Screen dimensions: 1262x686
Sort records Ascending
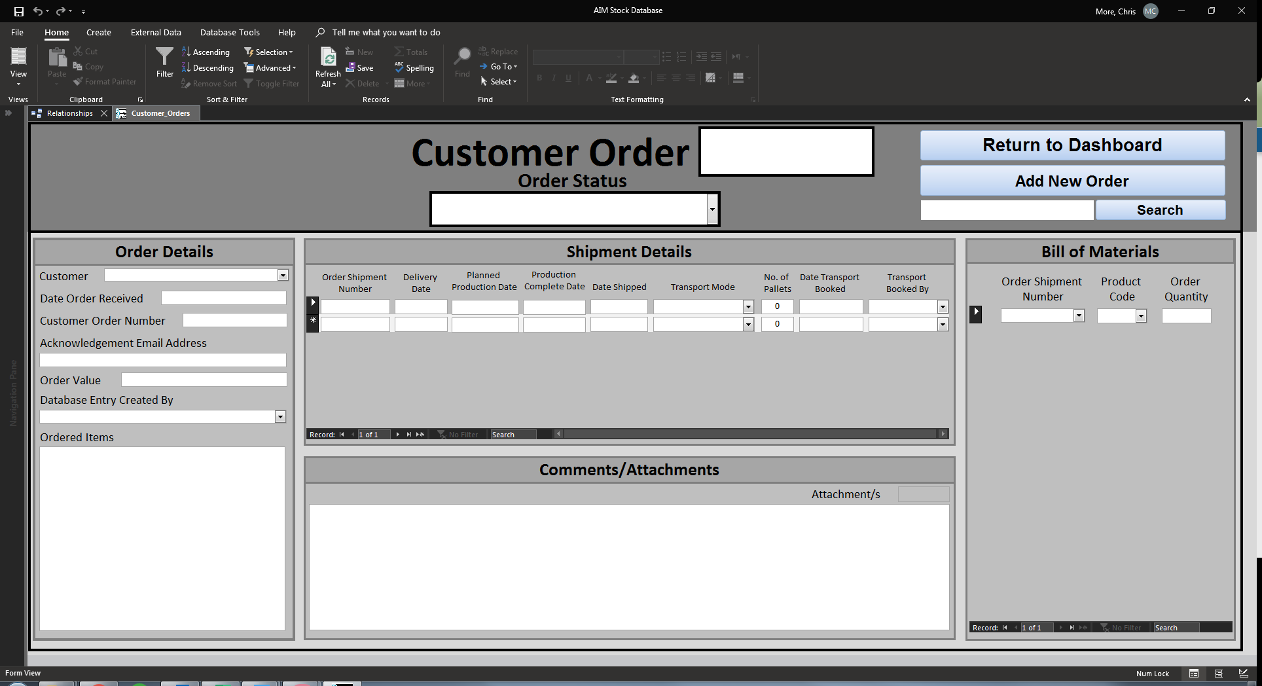click(206, 52)
